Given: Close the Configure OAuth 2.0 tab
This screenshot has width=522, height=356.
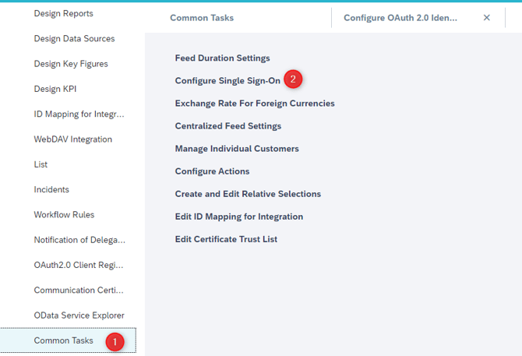Looking at the screenshot, I should pyautogui.click(x=486, y=18).
